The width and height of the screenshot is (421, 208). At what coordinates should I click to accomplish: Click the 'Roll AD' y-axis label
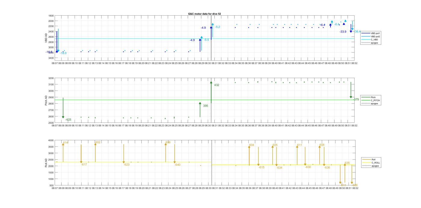click(46, 163)
